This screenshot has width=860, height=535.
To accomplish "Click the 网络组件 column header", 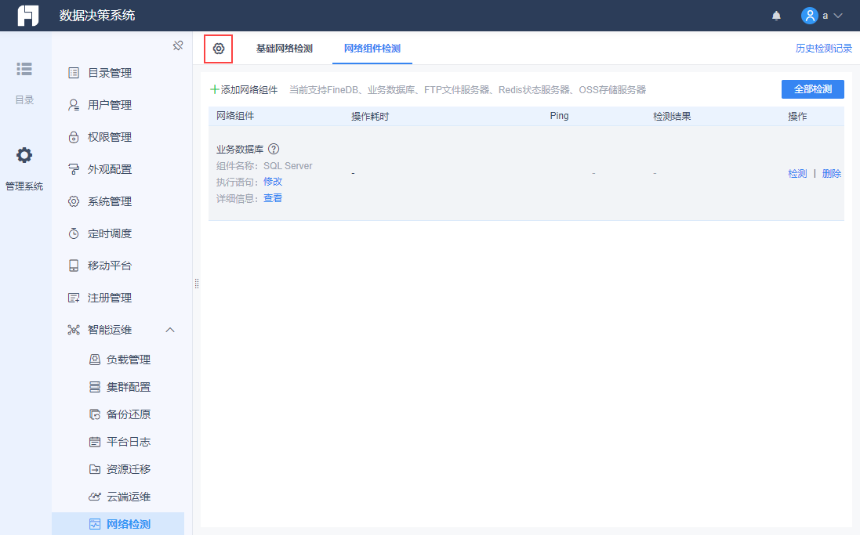I will pos(235,116).
